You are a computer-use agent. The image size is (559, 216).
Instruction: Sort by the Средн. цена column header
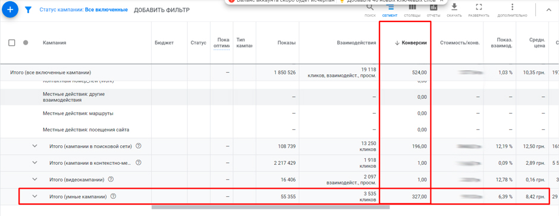[x=536, y=43]
